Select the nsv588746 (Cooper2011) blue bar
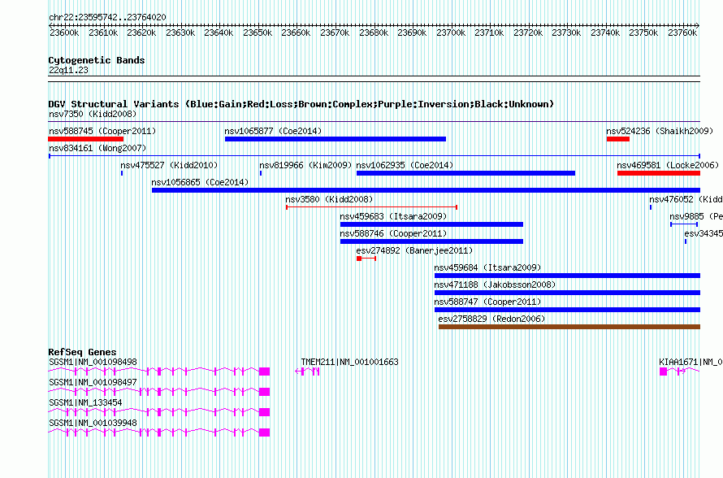 [431, 241]
